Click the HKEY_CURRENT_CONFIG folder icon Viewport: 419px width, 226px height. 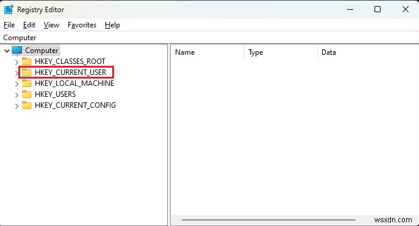[x=27, y=105]
